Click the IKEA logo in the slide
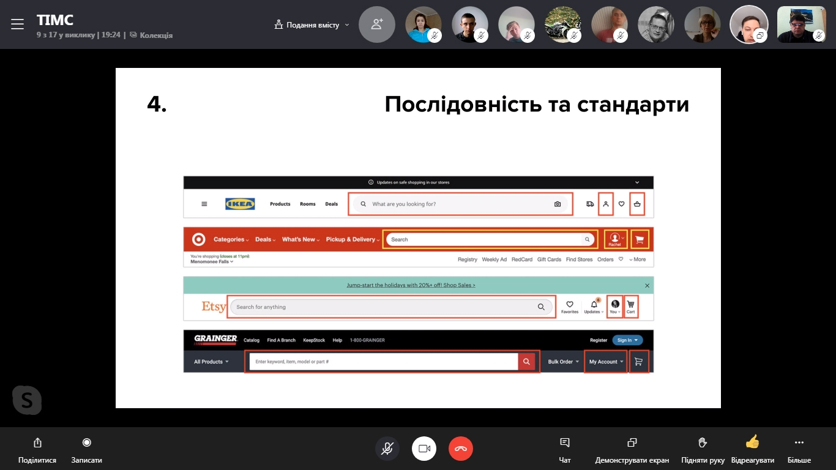Viewport: 836px width, 470px height. (240, 204)
